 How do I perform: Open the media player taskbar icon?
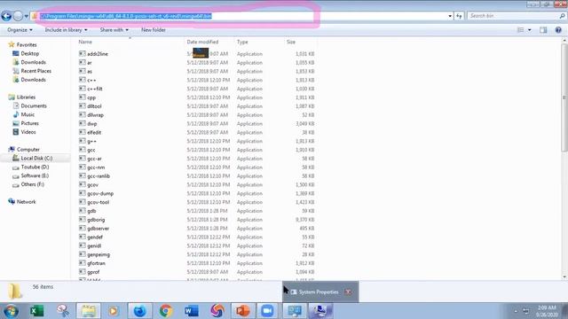click(x=114, y=311)
